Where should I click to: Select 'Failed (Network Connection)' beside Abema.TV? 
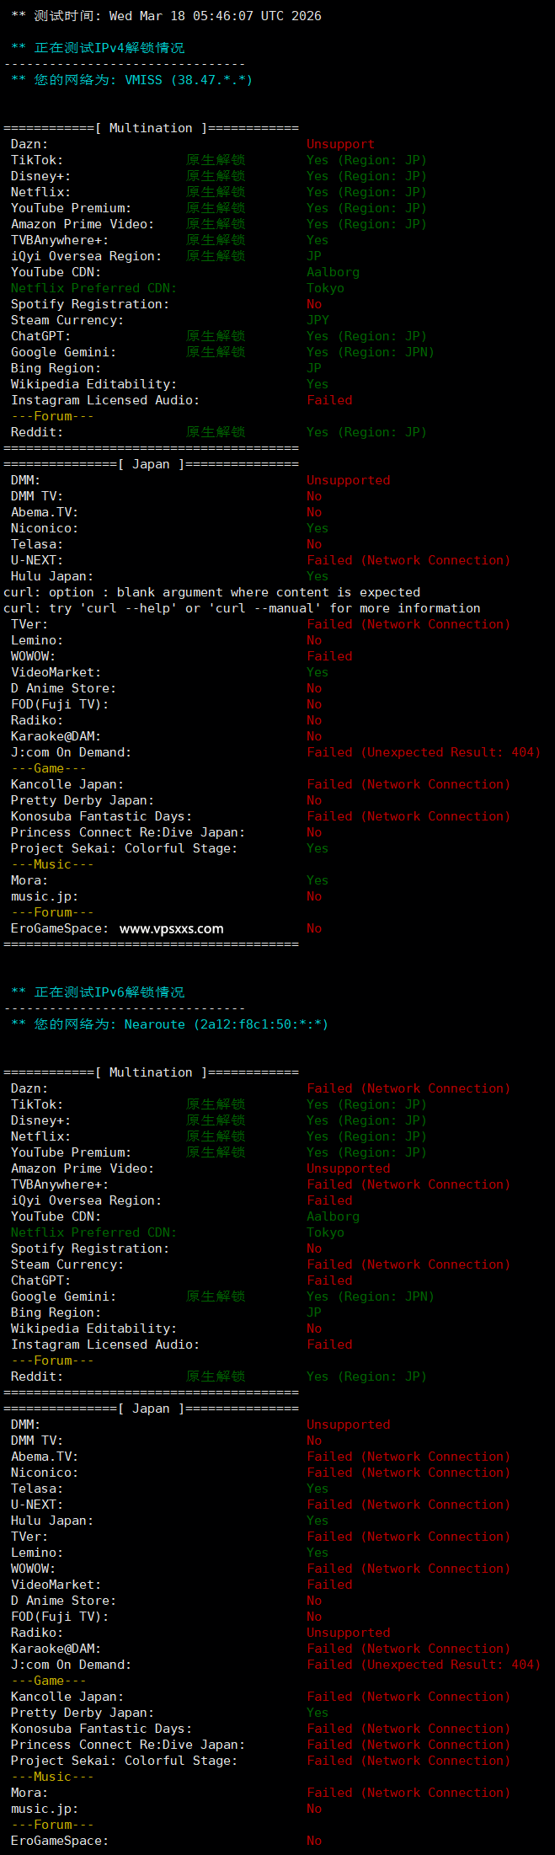tap(408, 1457)
